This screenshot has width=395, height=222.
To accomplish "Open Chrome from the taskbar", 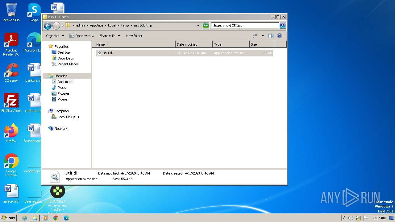I will tap(56, 218).
